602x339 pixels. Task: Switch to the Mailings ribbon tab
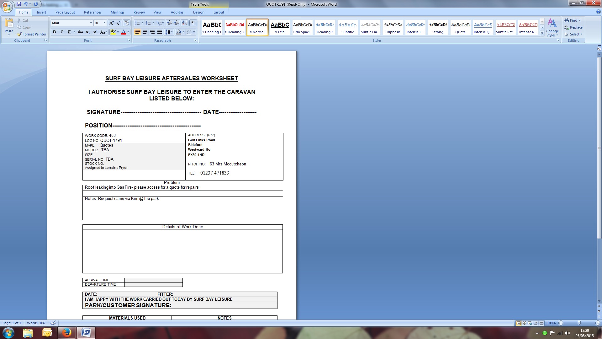click(117, 12)
